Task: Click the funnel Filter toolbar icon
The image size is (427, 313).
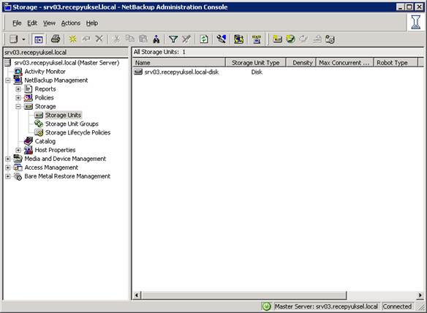Action: pos(173,39)
